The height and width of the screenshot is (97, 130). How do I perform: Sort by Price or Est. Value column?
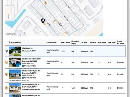121,42
